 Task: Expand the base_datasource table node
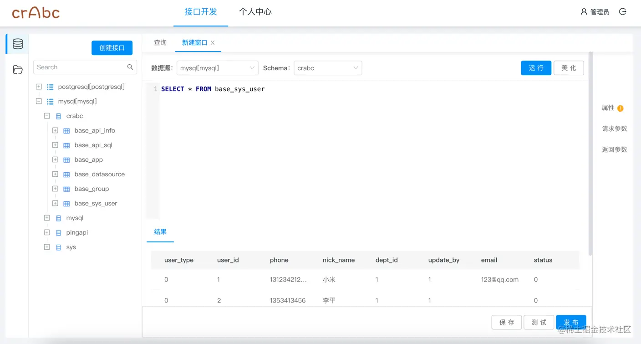tap(55, 174)
